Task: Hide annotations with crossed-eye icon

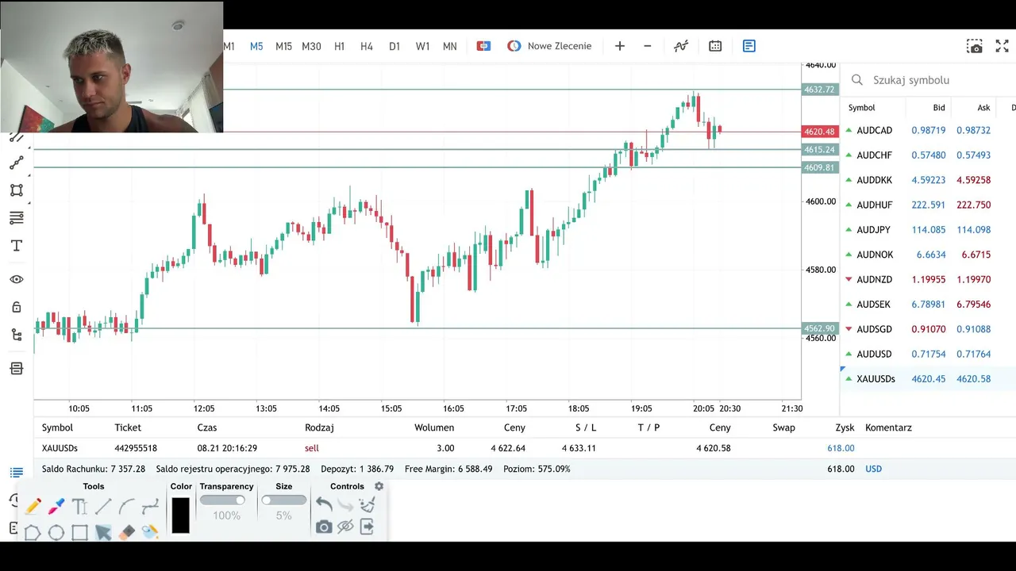Action: click(345, 527)
